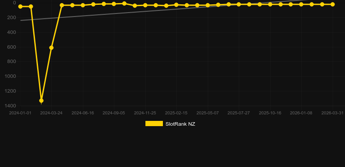Click the first data point at 2024-01-01
Image resolution: width=345 pixels, height=167 pixels.
point(21,7)
